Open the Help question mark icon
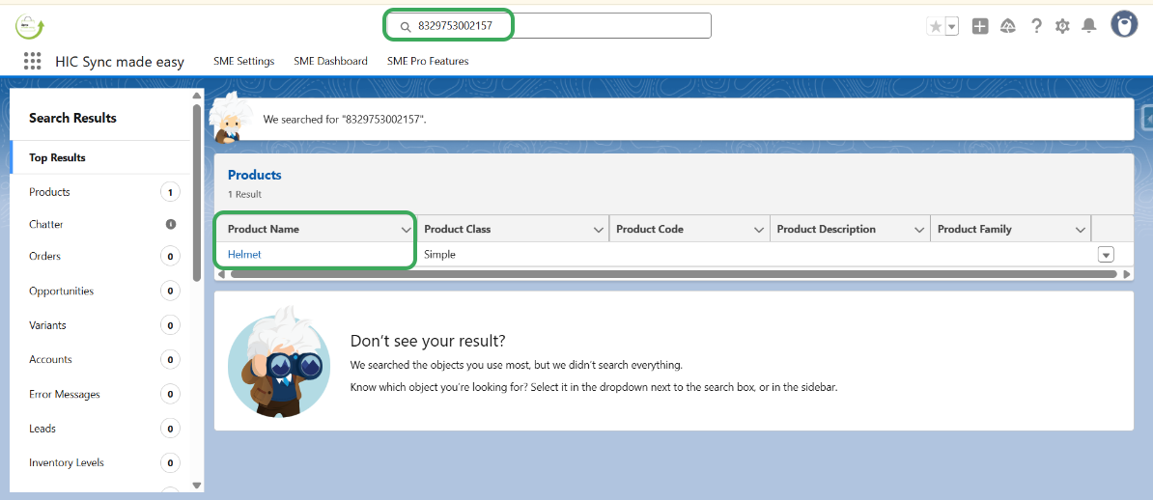 (x=1036, y=26)
